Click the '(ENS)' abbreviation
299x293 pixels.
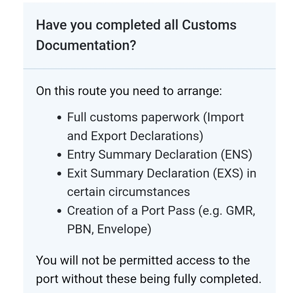pos(236,155)
